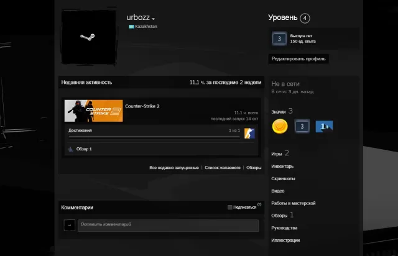Open the Руководства guides page
The height and width of the screenshot is (256, 398).
coord(284,228)
